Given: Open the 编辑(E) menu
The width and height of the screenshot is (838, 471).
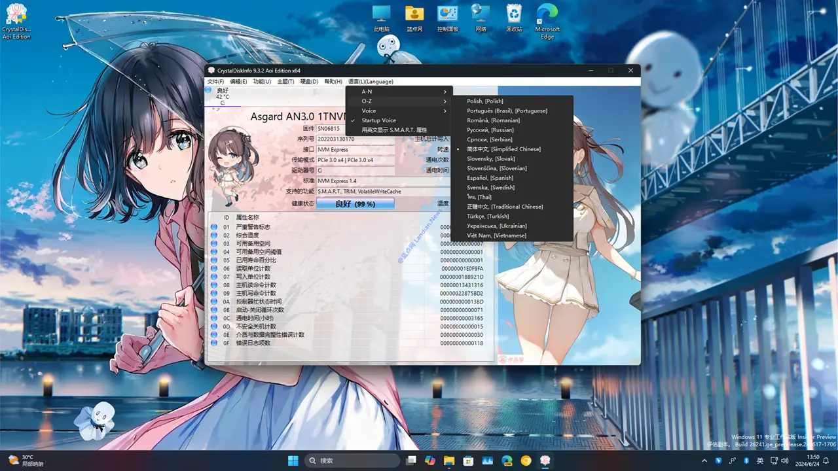Looking at the screenshot, I should pos(238,82).
